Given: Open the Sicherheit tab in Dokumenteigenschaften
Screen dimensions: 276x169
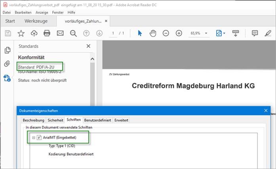Looking at the screenshot, I should (x=55, y=120).
